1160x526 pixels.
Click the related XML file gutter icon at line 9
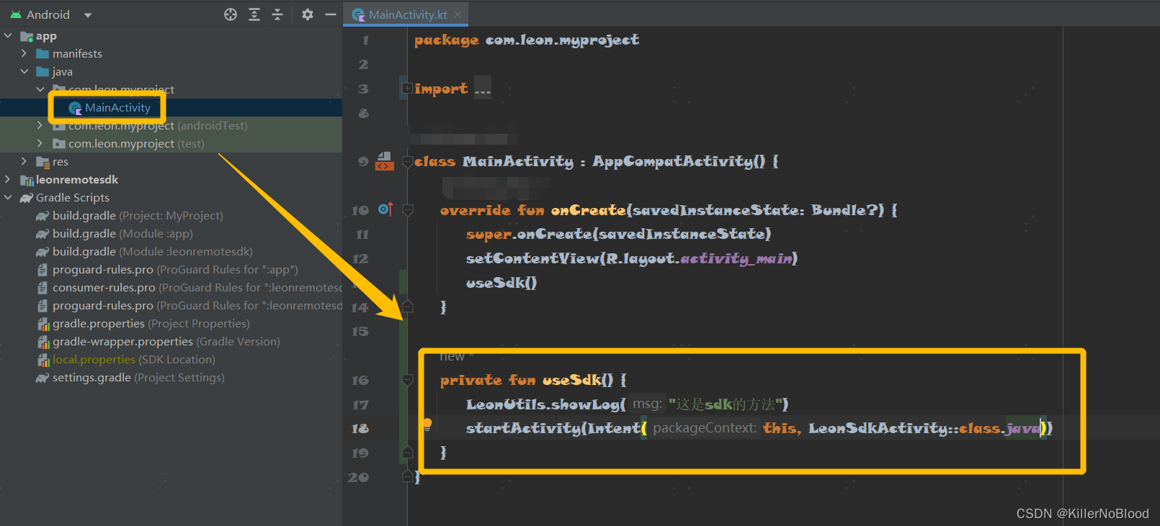(384, 161)
